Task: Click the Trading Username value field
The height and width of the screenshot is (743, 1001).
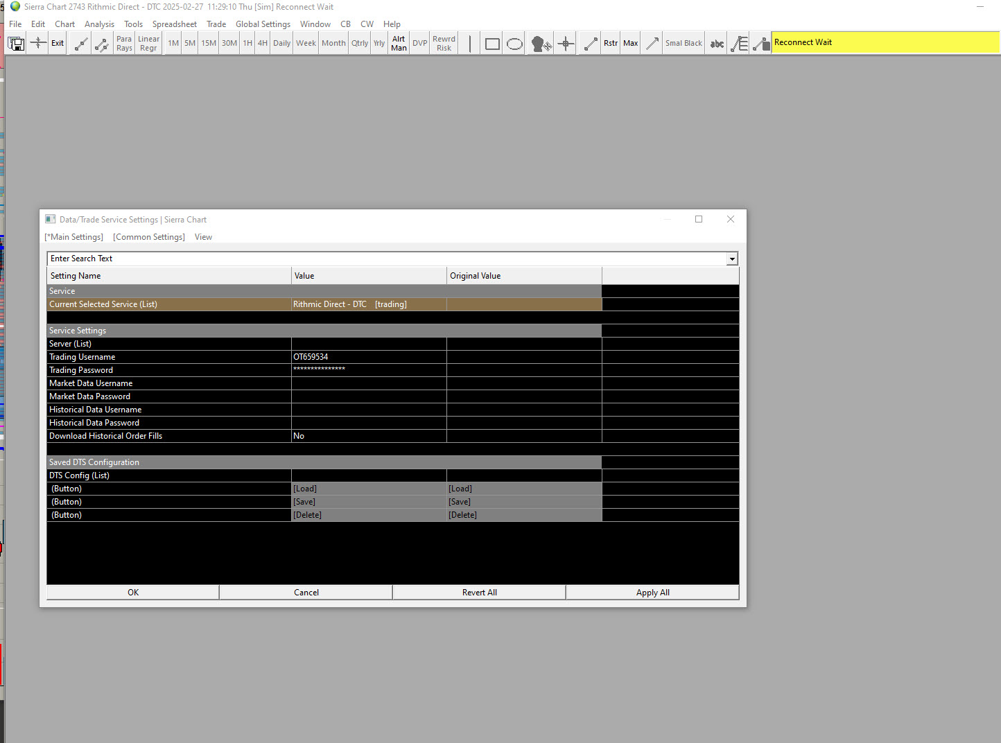Action: click(x=369, y=357)
